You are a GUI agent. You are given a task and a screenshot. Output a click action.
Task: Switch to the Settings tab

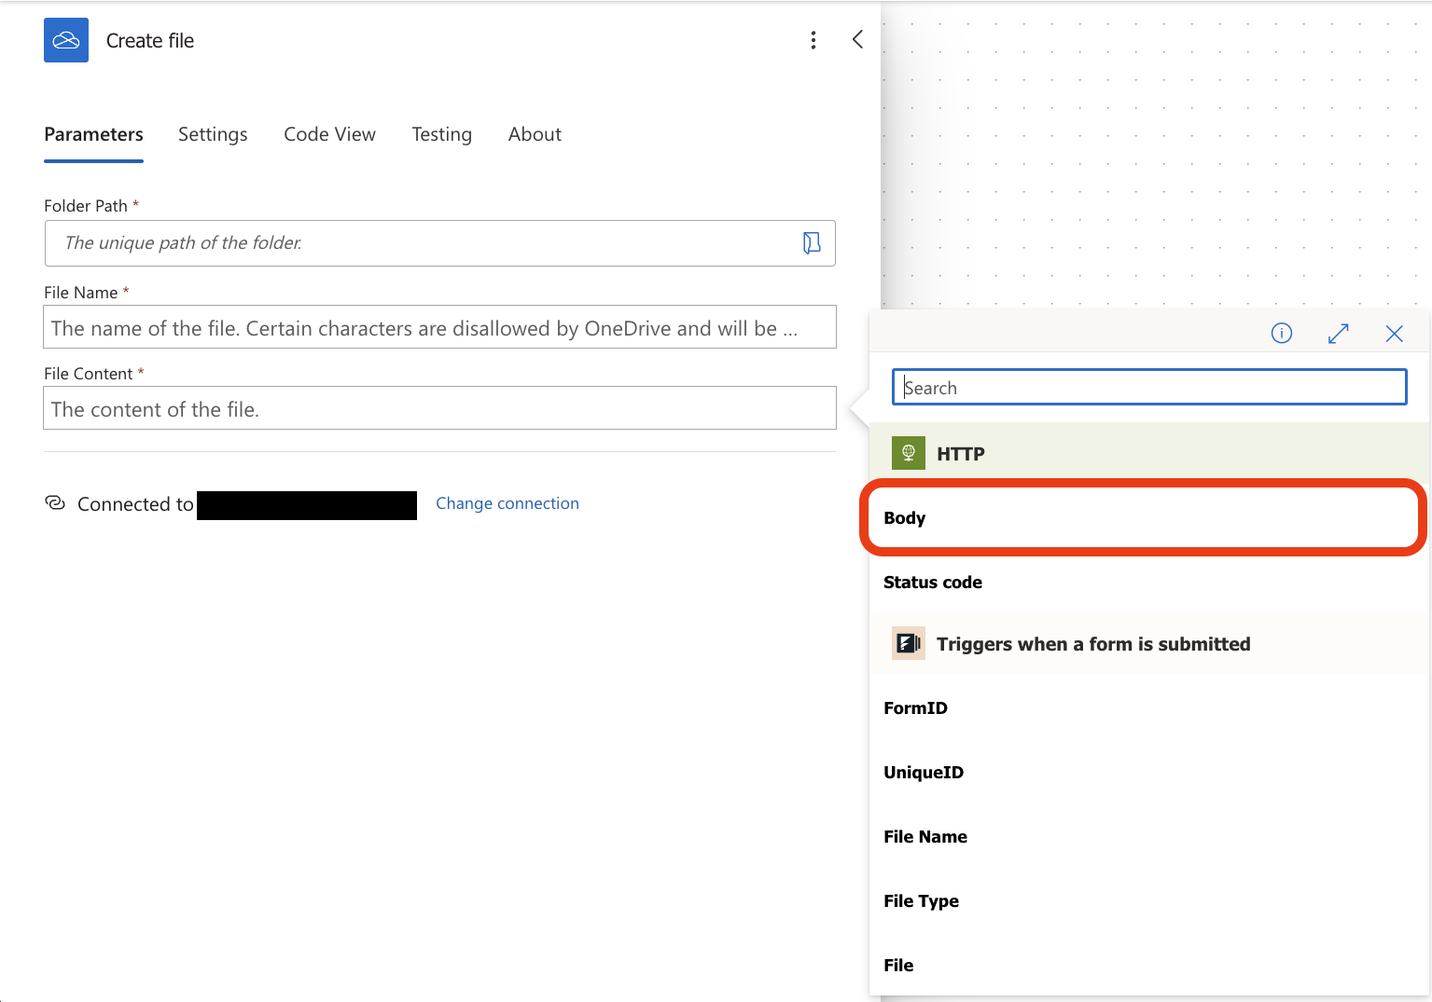click(213, 134)
